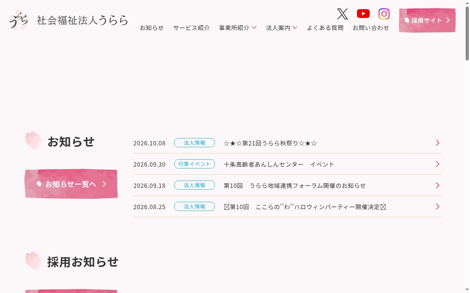Click 法人情報 tag beside 2026.08.25
470x293 pixels.
tap(195, 207)
